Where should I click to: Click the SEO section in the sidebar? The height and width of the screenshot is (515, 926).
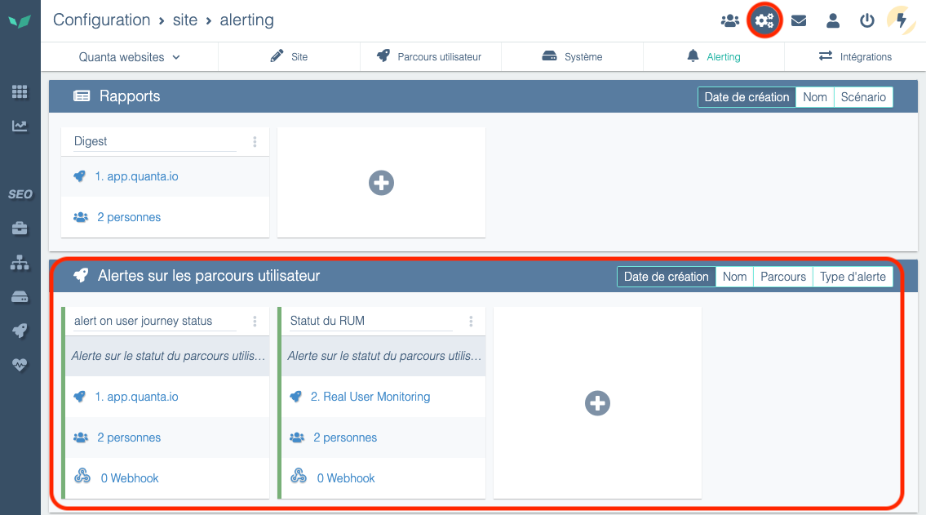(19, 193)
